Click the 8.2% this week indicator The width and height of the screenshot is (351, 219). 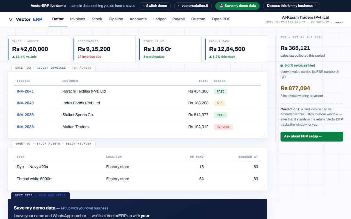point(222,57)
